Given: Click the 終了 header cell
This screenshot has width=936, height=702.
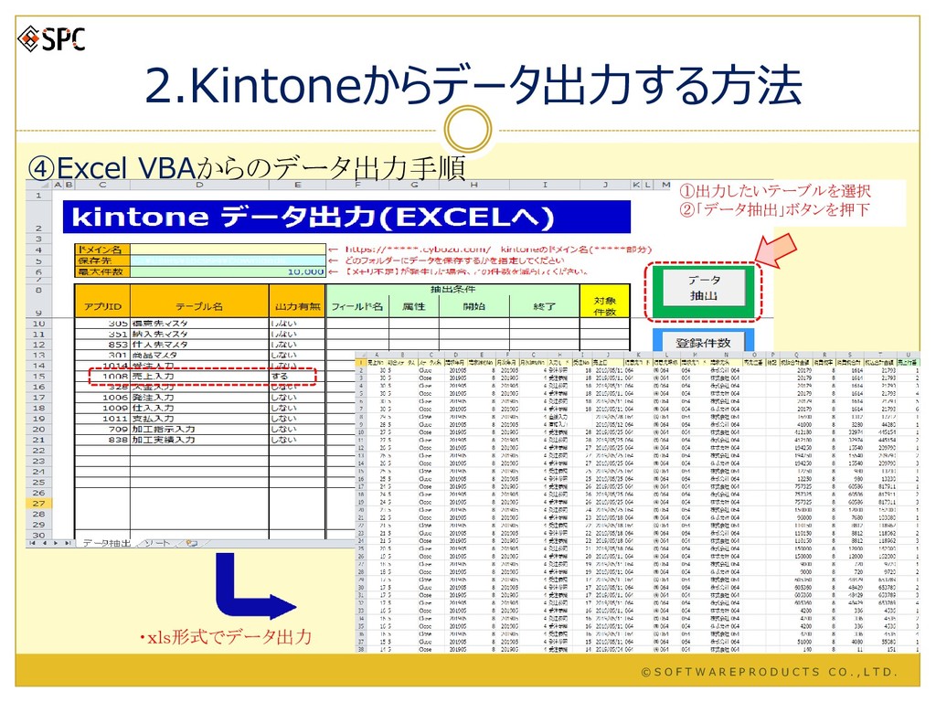Looking at the screenshot, I should click(x=545, y=306).
